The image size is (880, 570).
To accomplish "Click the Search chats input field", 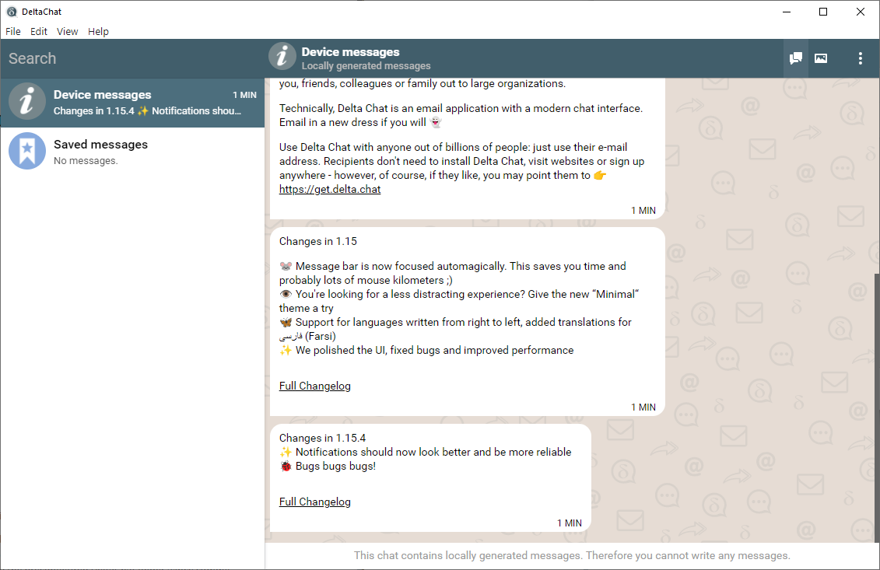I will click(x=132, y=58).
